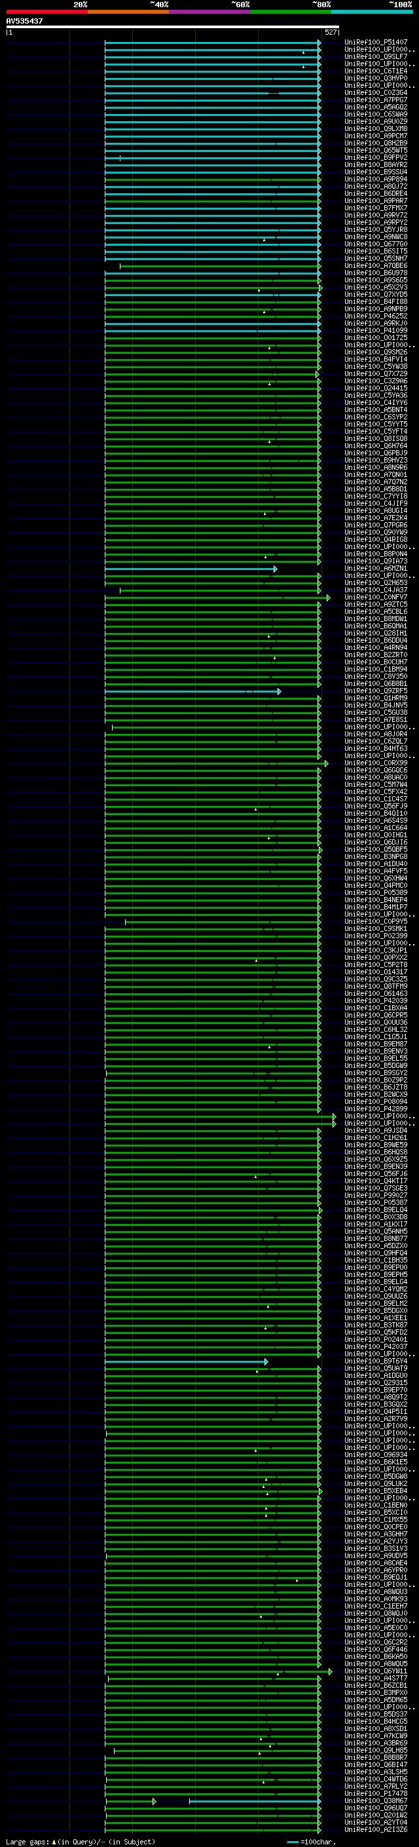Screen dimensions: 419x1847
Task: Click hit label UniRef100_A6MZN1
Action: [x=376, y=569]
